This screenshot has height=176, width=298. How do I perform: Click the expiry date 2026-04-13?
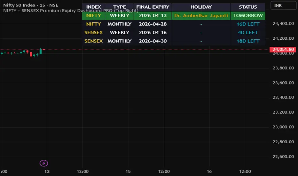153,16
